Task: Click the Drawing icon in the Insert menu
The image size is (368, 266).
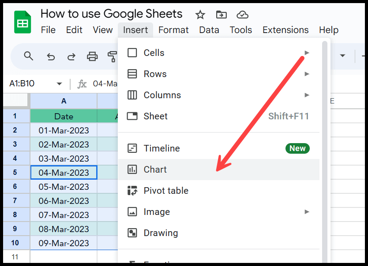Action: 132,233
